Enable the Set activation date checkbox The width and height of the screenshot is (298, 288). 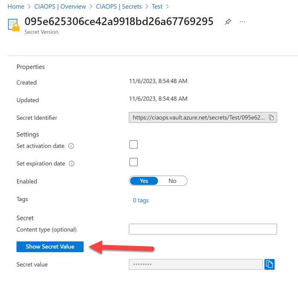click(134, 144)
